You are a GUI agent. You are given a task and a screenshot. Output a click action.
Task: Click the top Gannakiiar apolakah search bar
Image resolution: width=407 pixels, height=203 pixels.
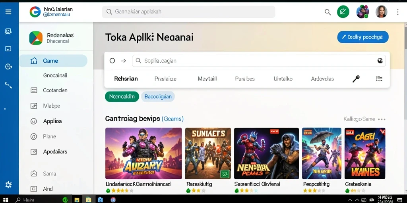point(188,12)
